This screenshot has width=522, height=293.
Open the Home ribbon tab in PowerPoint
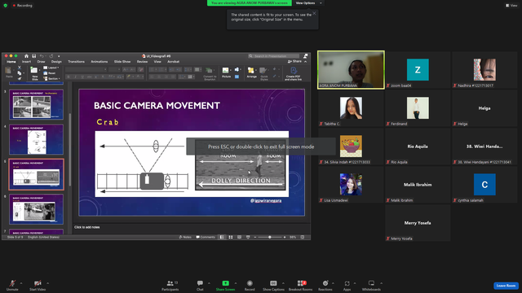pyautogui.click(x=11, y=62)
